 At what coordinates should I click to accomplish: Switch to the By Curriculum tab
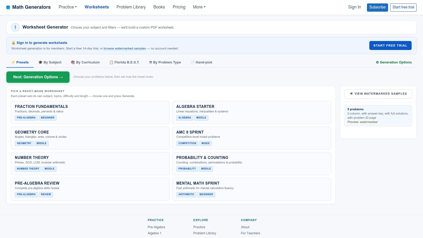pyautogui.click(x=85, y=62)
